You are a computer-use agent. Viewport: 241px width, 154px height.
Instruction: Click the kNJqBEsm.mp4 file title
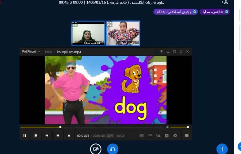[x=69, y=52]
